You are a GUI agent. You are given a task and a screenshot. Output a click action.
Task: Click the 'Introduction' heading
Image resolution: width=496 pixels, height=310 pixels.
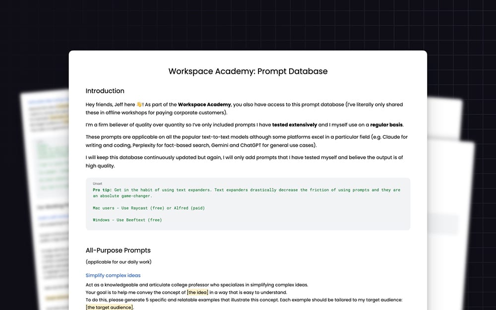[x=105, y=91]
